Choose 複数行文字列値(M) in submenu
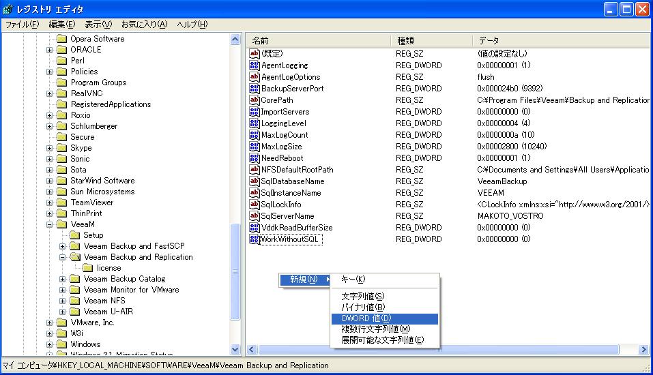The width and height of the screenshot is (653, 375). tap(385, 329)
